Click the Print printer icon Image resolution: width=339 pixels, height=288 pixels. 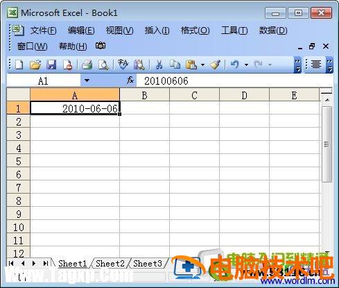tap(87, 65)
